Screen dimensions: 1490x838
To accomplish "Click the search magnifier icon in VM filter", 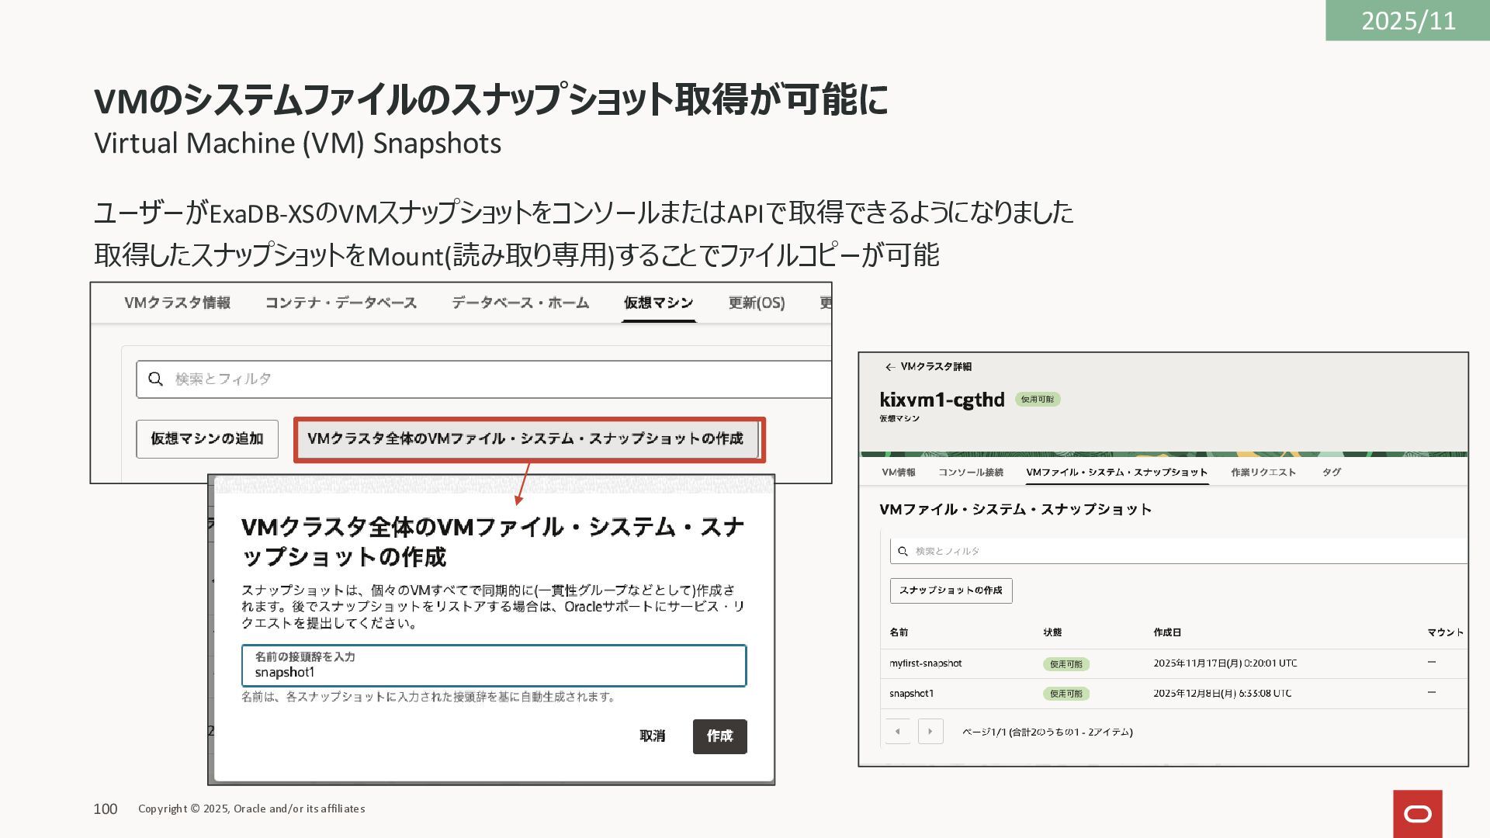I will click(x=155, y=379).
